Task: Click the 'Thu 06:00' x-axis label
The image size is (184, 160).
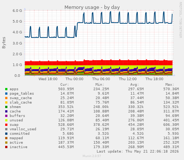Action: [101, 79]
